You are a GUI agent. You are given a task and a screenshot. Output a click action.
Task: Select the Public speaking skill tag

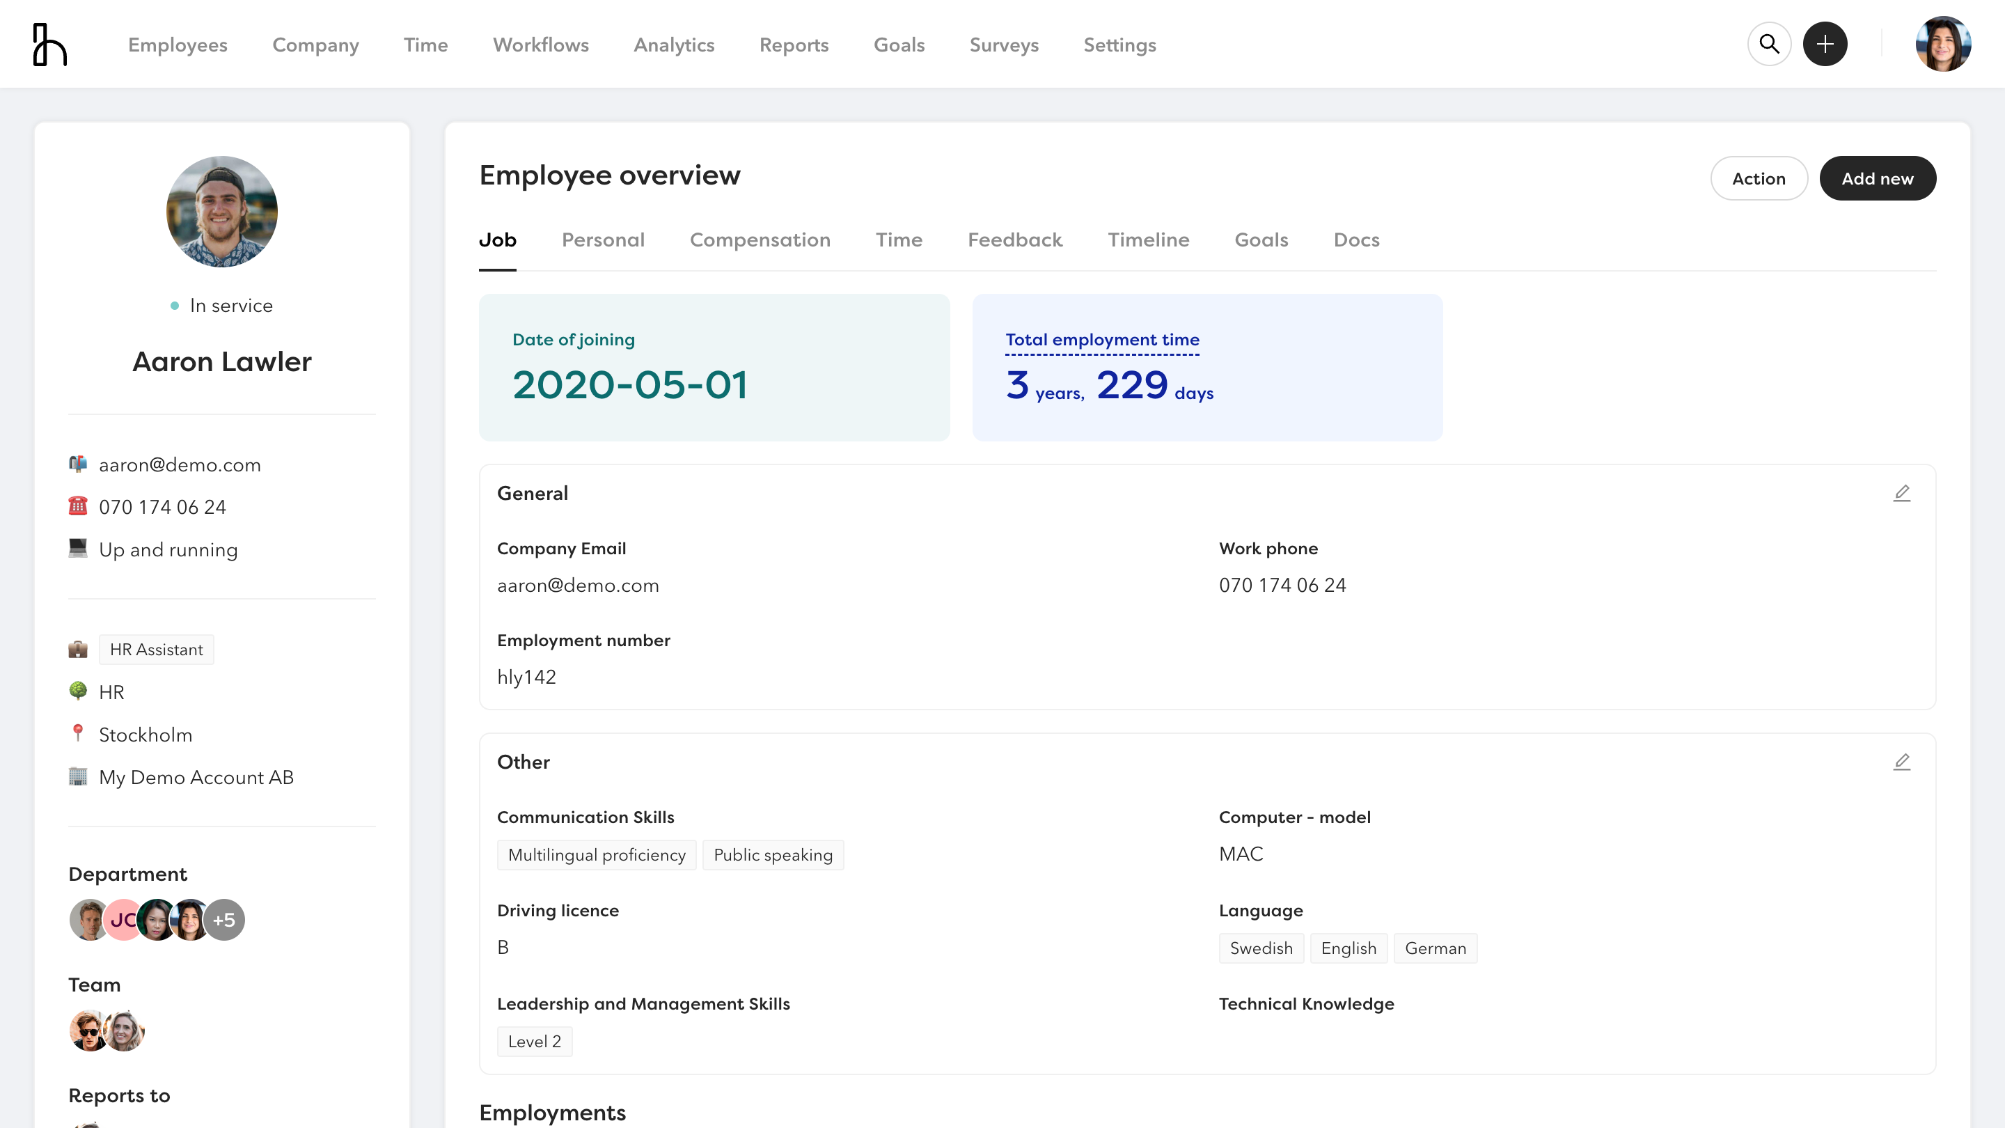coord(773,854)
